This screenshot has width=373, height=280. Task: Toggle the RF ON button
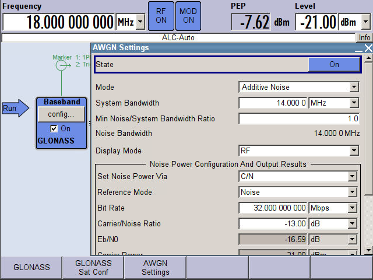click(161, 16)
